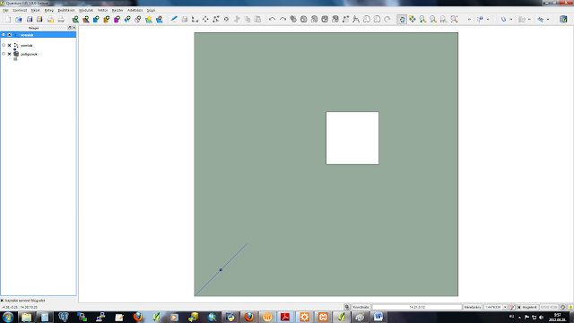Select the vonalak layer name
This screenshot has height=323, width=574.
[27, 35]
